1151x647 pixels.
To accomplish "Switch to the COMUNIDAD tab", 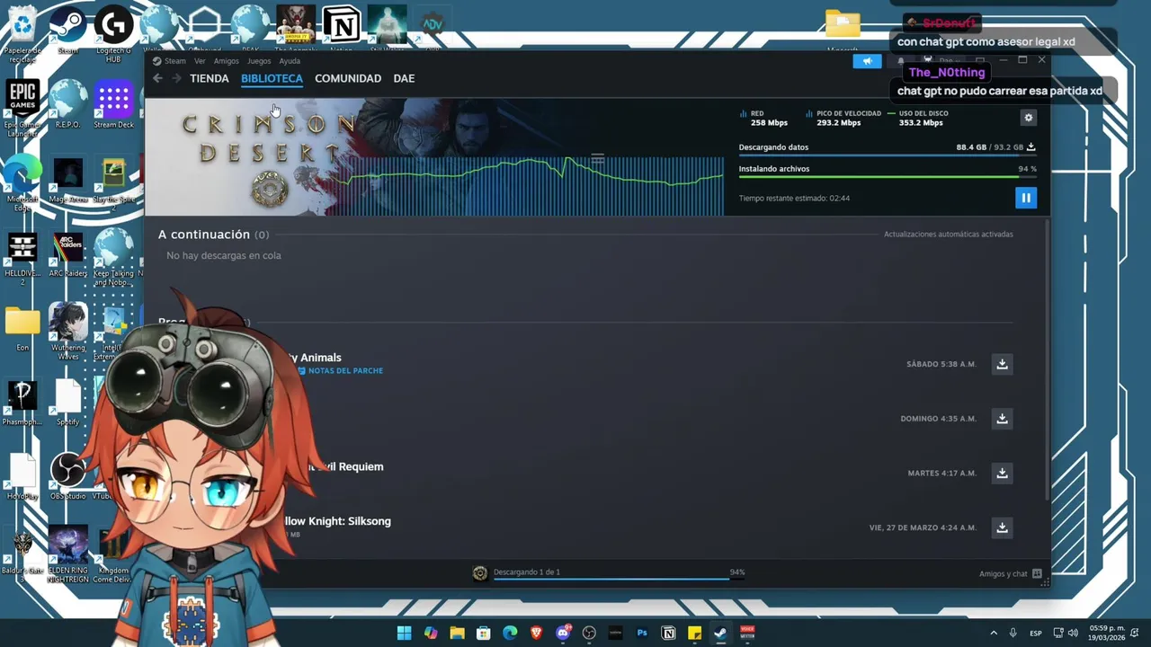I will (348, 78).
